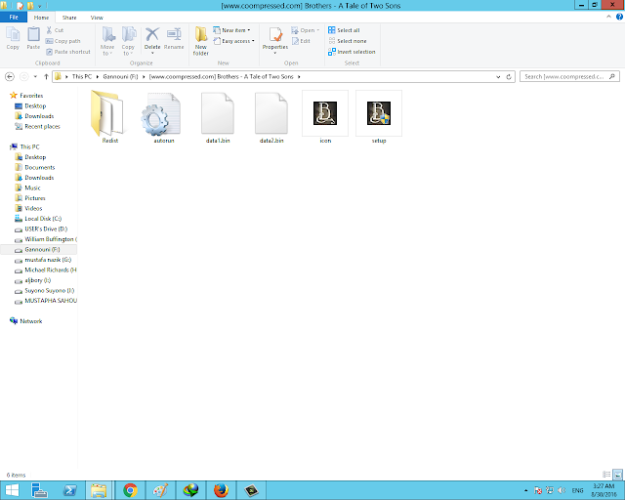Select the setup application file
Image resolution: width=625 pixels, height=500 pixels.
click(x=379, y=117)
